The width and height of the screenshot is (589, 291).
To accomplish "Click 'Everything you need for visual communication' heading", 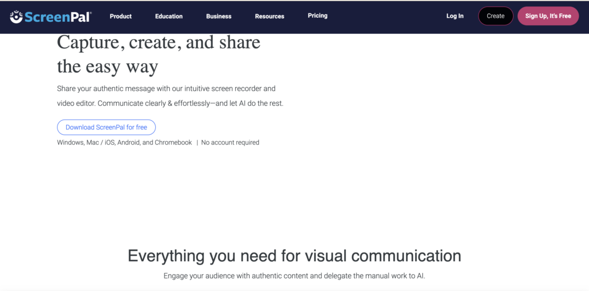I will [x=294, y=255].
